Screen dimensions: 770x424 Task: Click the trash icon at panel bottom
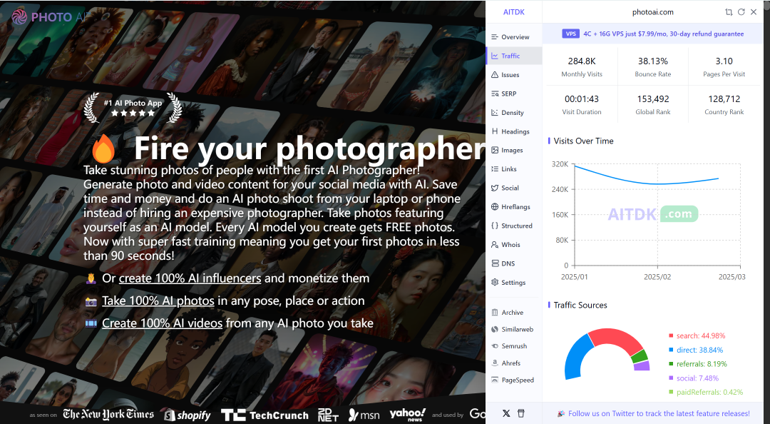point(521,413)
